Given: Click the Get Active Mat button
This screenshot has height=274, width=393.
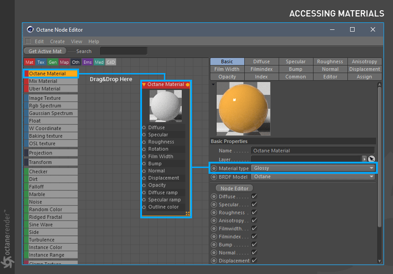Looking at the screenshot, I should click(x=45, y=51).
